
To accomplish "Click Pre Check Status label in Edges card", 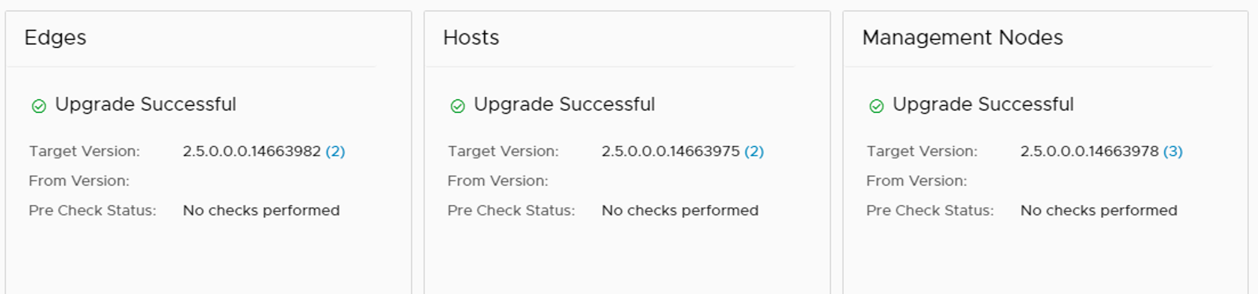I will tap(92, 211).
